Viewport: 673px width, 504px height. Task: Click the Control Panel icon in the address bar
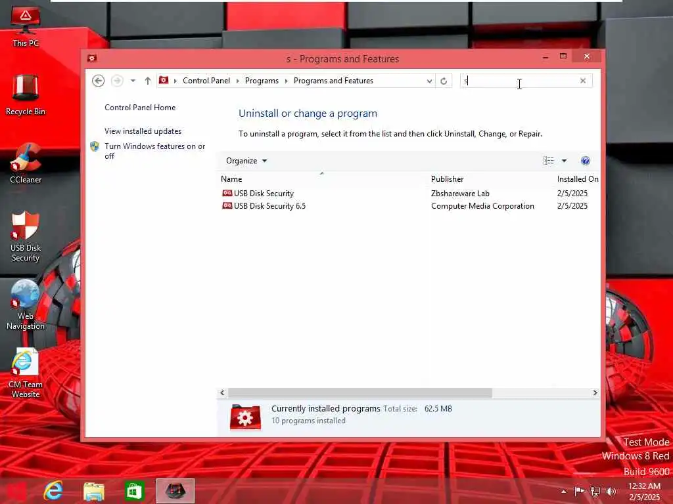pos(164,80)
